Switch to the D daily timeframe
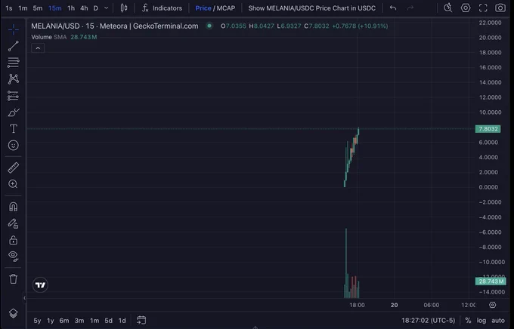Screen dimensions: 514x329 click(x=96, y=8)
